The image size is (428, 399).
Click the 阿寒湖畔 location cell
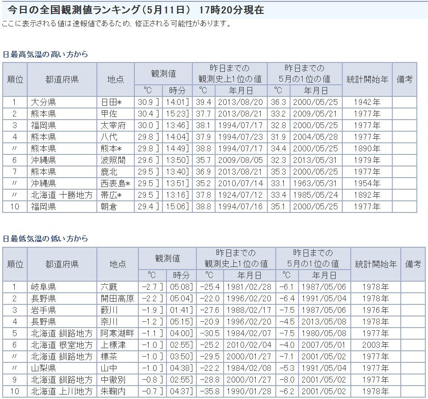pos(117,333)
